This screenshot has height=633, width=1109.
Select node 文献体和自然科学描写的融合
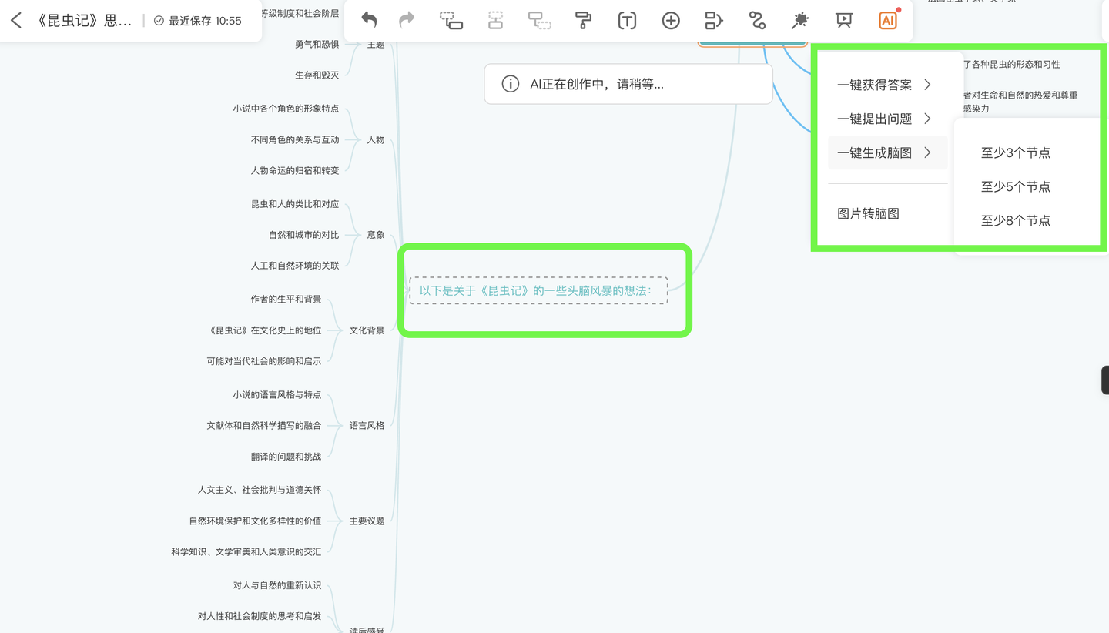[x=263, y=425]
